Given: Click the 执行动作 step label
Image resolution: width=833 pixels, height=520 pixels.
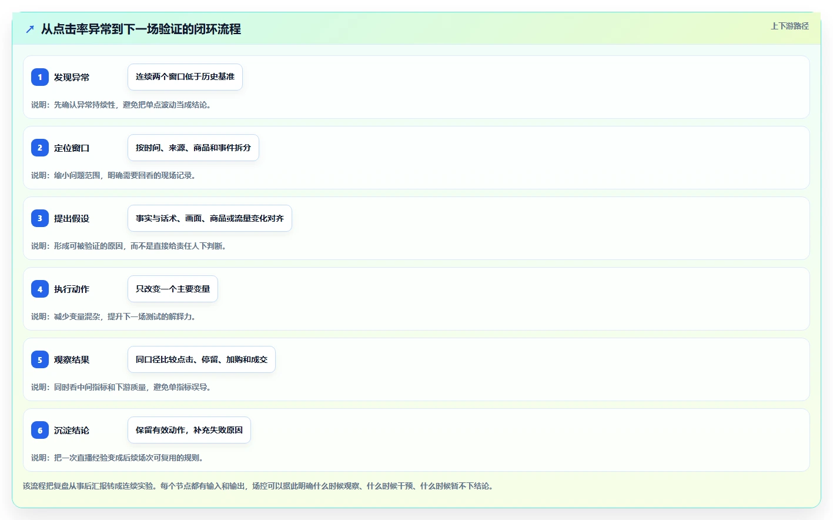Looking at the screenshot, I should coord(72,289).
